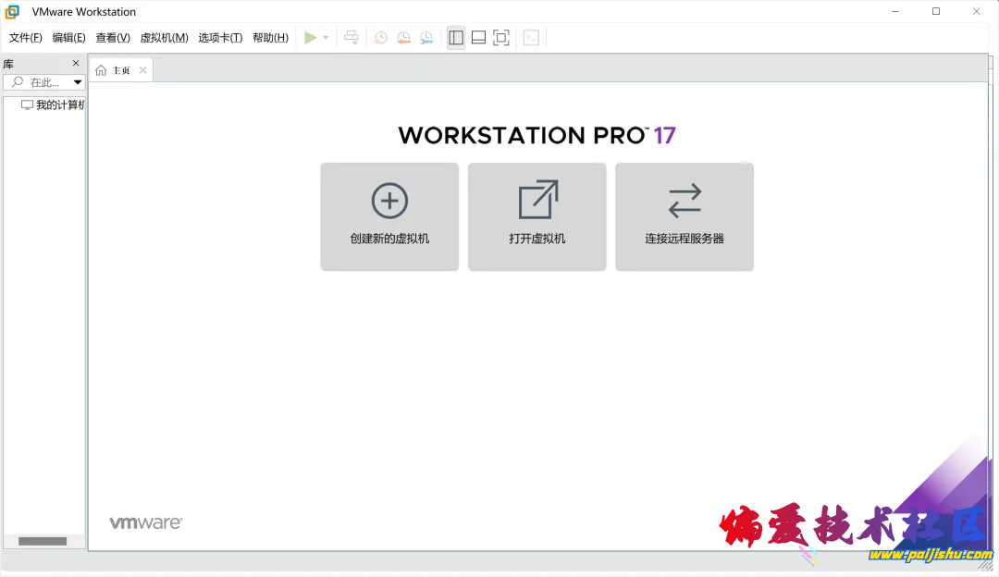Click the send Ctrl+Alt+Del toolbar icon

point(351,38)
